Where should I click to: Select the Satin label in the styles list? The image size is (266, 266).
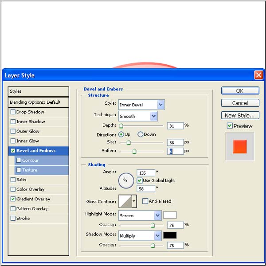[21, 180]
